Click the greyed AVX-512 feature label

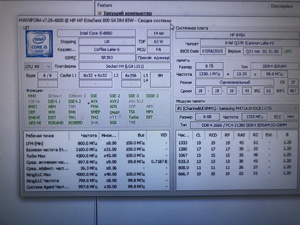pos(136,101)
